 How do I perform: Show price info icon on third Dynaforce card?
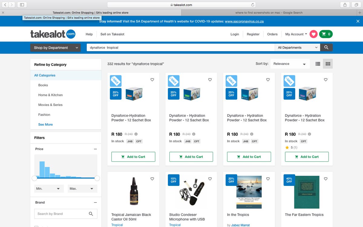pyautogui.click(x=252, y=134)
